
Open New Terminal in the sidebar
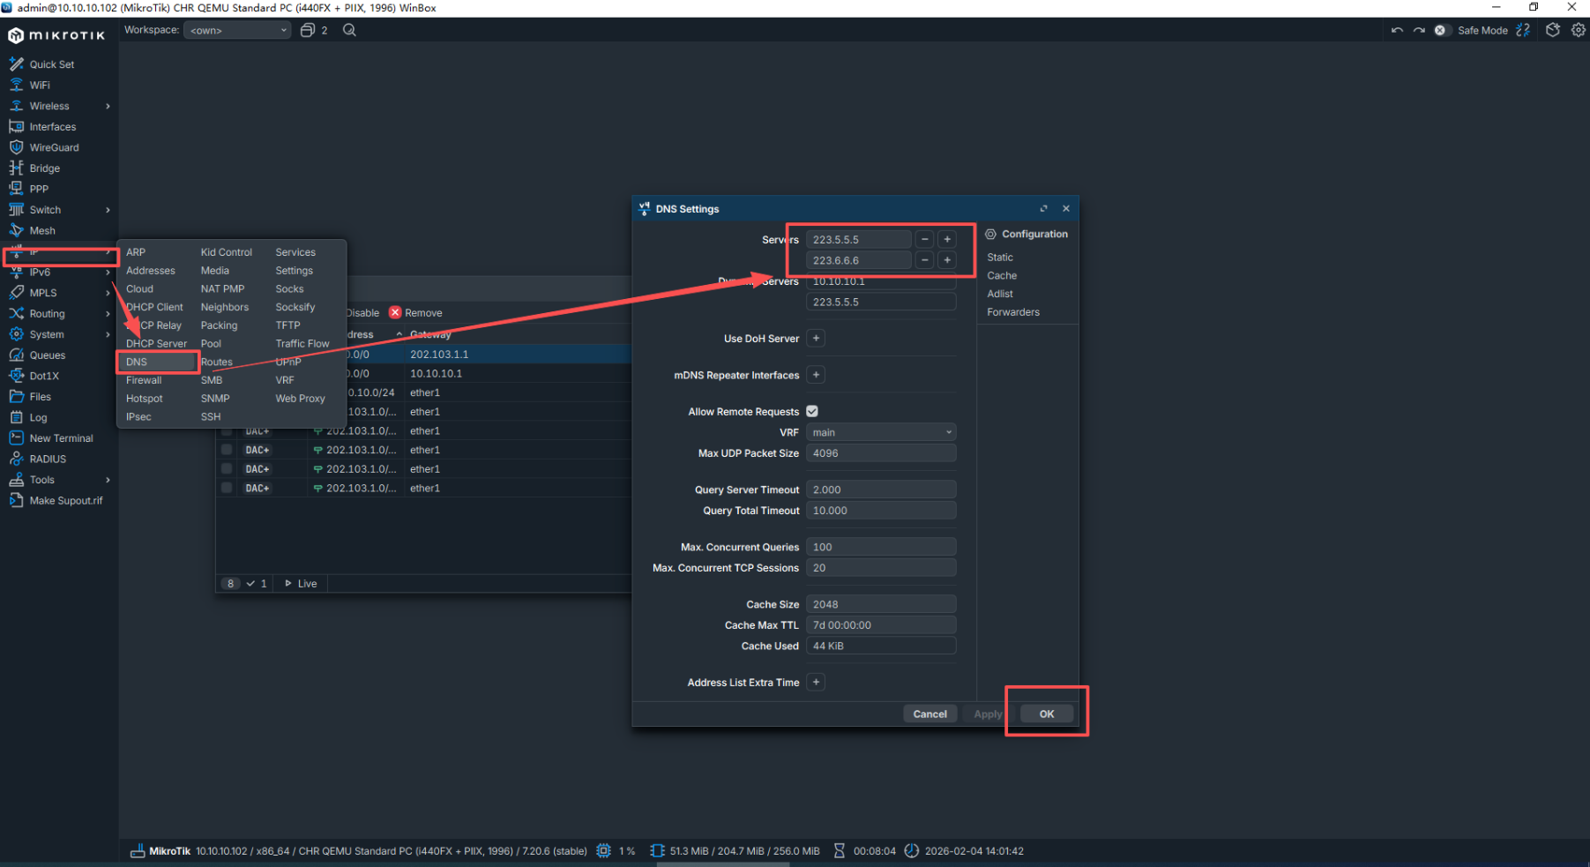point(61,438)
